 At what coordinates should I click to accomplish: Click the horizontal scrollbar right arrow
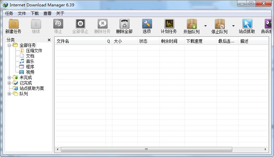coord(265,149)
